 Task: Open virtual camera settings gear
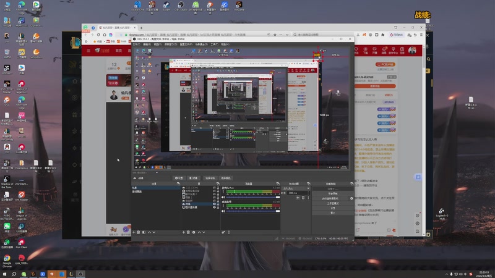point(351,198)
